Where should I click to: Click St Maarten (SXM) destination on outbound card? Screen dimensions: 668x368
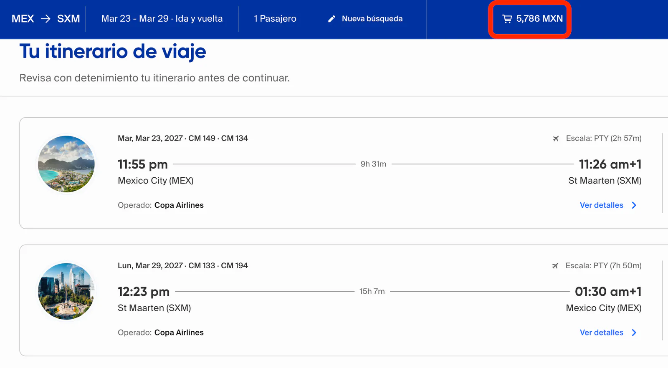click(x=605, y=181)
